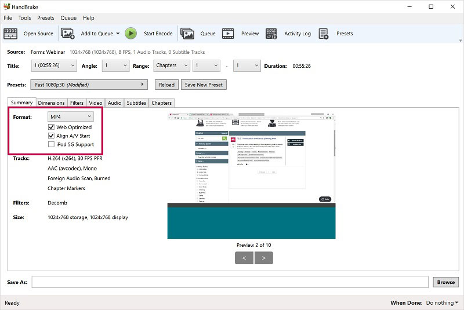Click the Save As file path field

231,282
